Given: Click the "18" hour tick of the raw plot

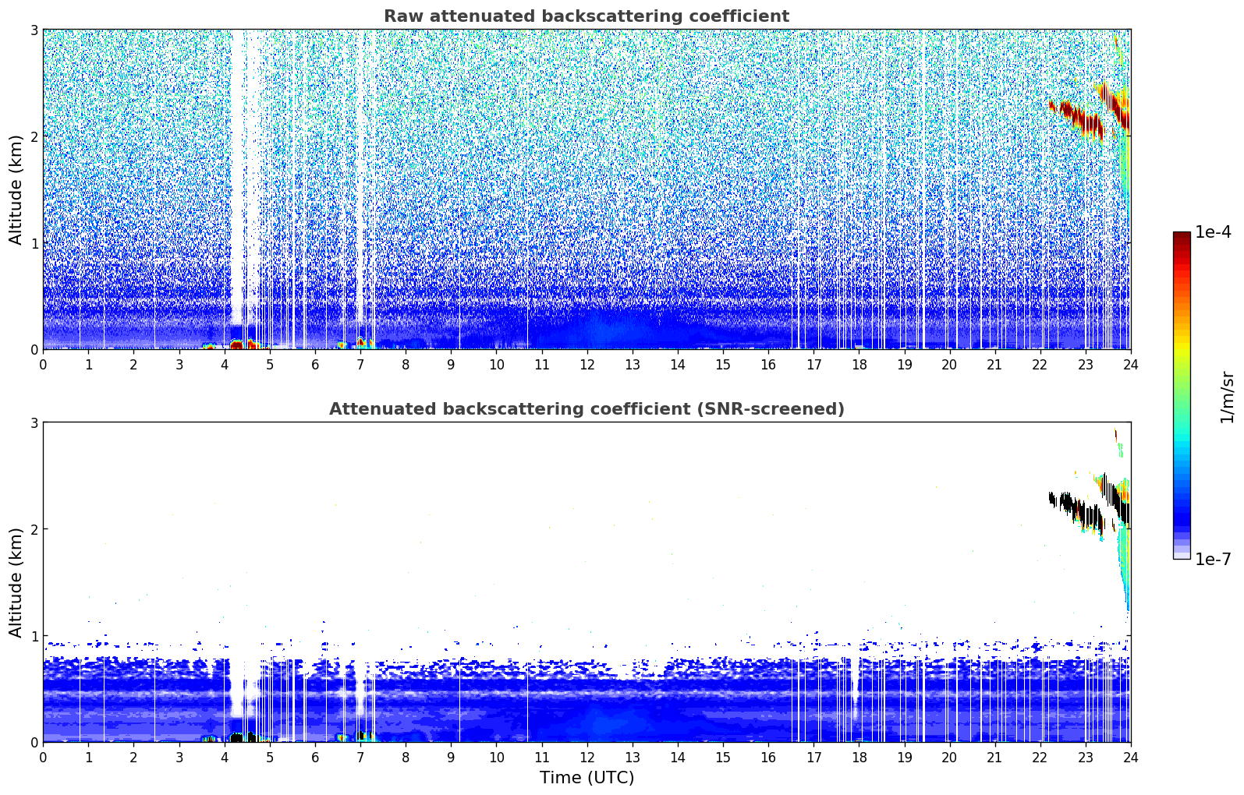Looking at the screenshot, I should click(x=859, y=364).
